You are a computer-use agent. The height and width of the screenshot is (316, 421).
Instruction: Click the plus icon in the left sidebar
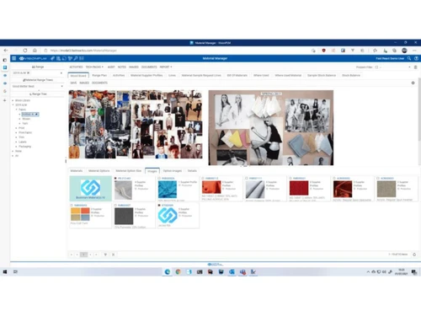[x=5, y=100]
